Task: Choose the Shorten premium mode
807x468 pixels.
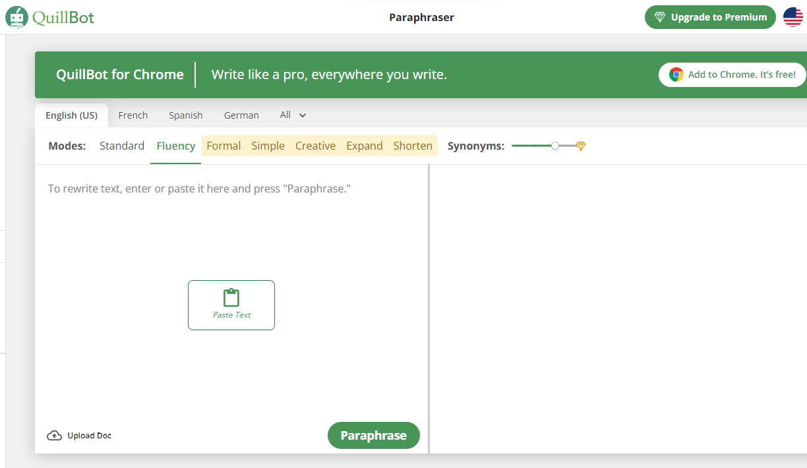Action: point(413,146)
